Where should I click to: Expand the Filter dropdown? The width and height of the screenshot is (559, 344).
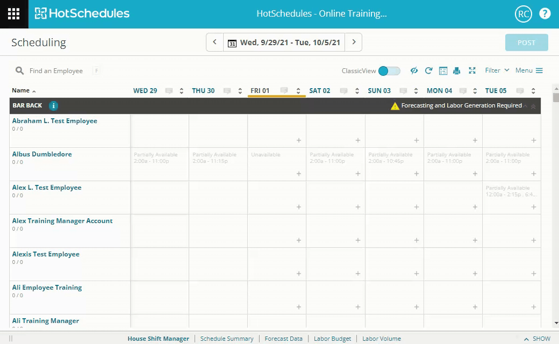point(497,70)
